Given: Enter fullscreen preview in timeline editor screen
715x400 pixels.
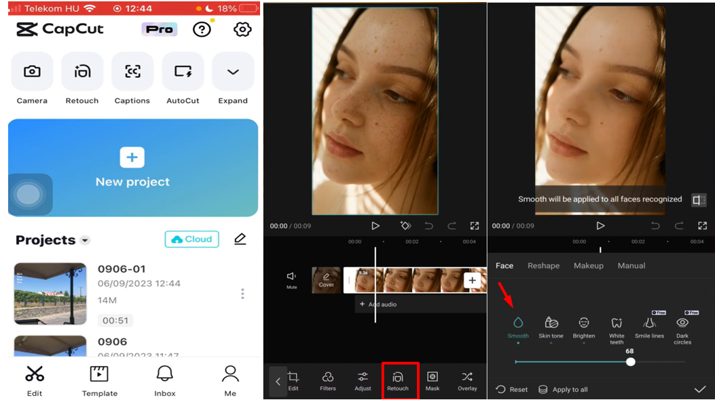Looking at the screenshot, I should click(475, 226).
